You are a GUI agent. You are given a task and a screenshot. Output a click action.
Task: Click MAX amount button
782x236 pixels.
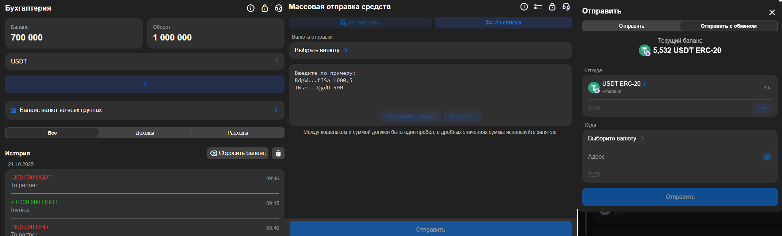coord(762,108)
